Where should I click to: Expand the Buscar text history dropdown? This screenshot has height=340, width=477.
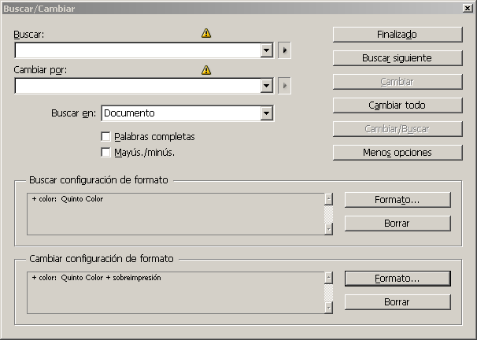click(267, 50)
